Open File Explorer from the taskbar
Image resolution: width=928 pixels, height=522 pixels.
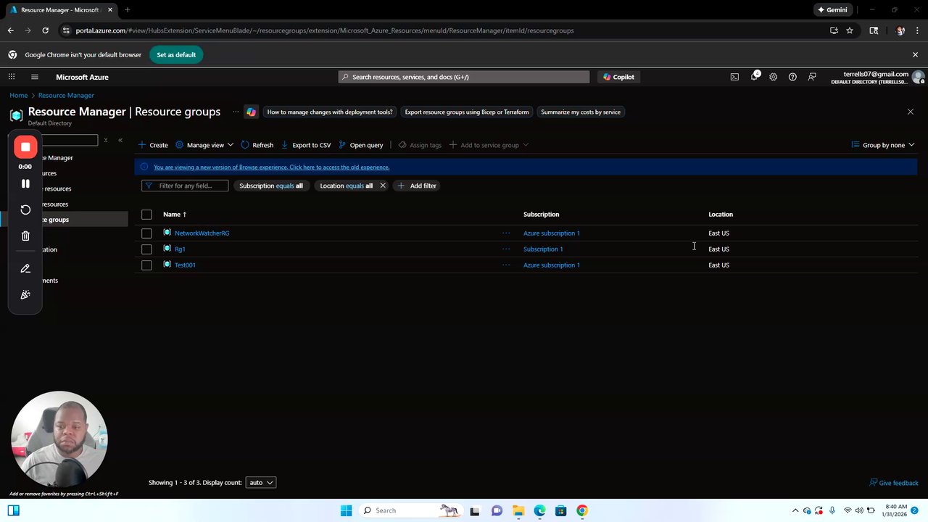click(518, 510)
